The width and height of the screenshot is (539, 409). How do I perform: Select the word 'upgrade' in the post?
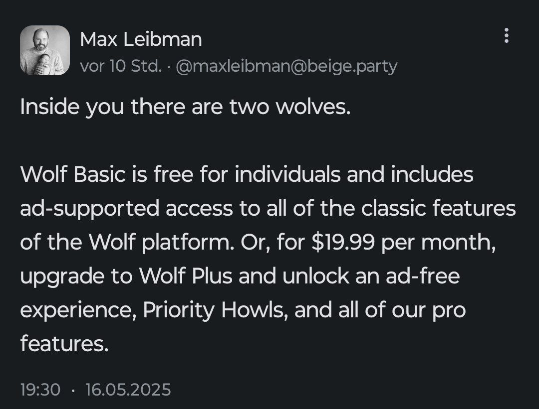pyautogui.click(x=62, y=276)
